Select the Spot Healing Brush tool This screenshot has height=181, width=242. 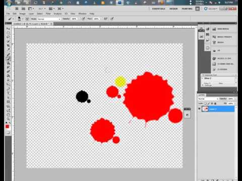8,55
